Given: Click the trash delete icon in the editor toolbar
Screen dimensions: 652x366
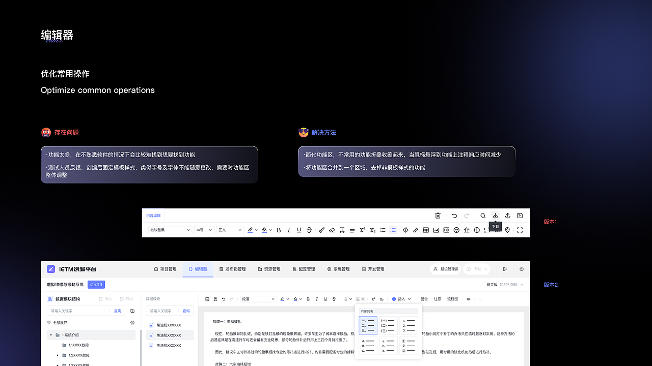Looking at the screenshot, I should tap(438, 216).
